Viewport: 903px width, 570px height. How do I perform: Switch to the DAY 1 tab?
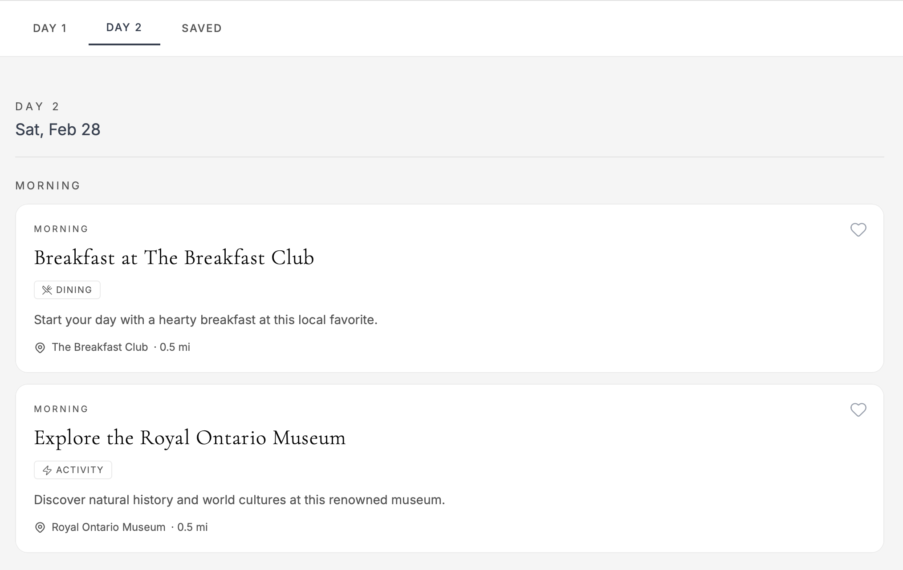pyautogui.click(x=50, y=28)
